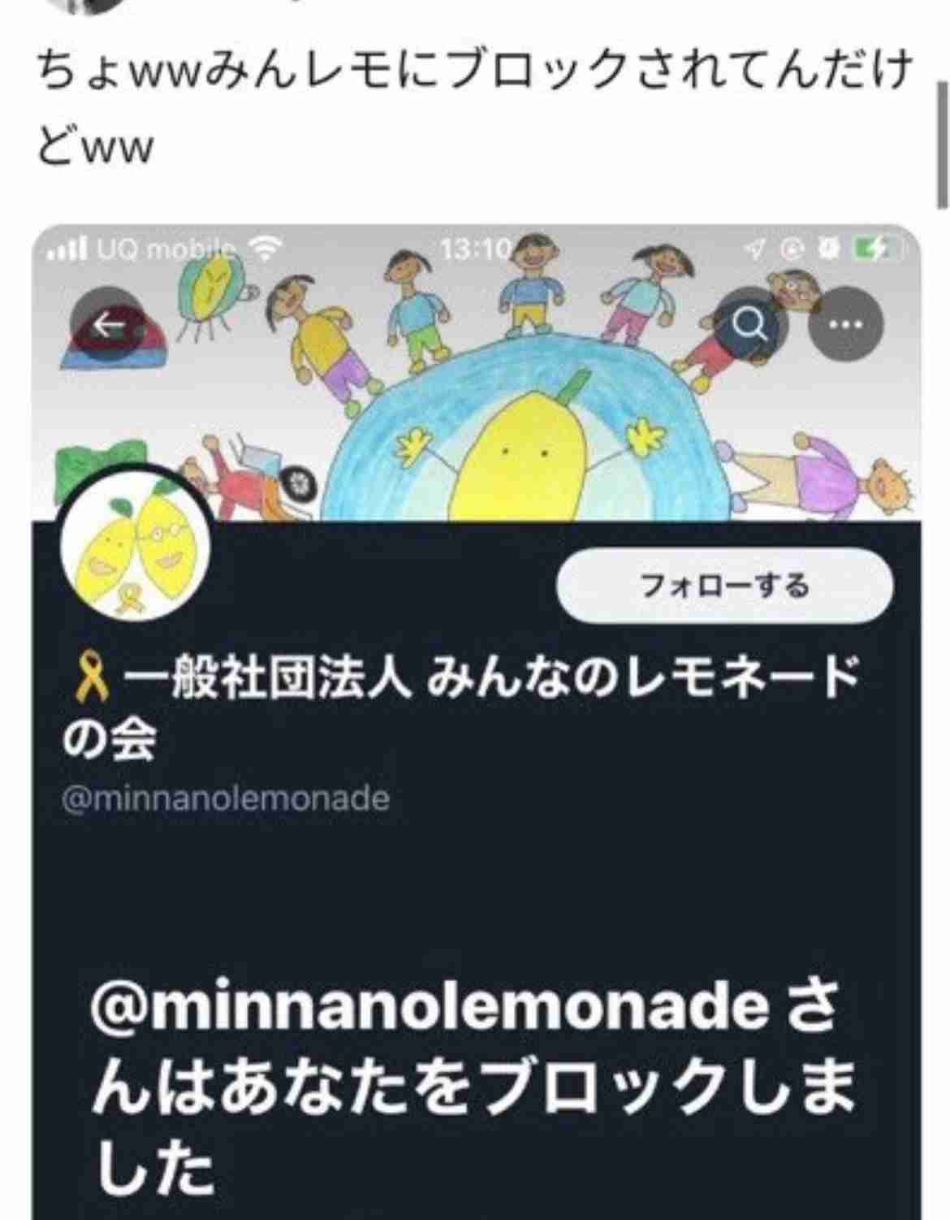Select the grey @minnanolemonade handle text
The width and height of the screenshot is (950, 1220).
[227, 798]
